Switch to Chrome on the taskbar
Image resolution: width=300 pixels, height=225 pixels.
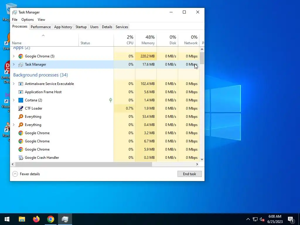tap(51, 219)
